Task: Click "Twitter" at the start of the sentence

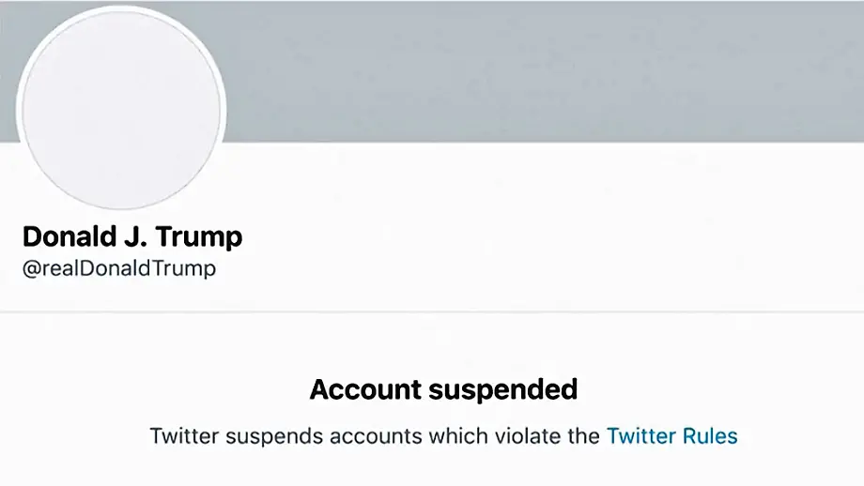Action: pyautogui.click(x=183, y=436)
